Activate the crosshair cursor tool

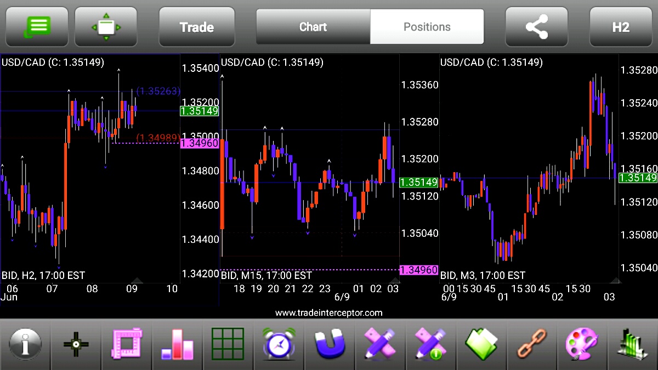pyautogui.click(x=76, y=344)
